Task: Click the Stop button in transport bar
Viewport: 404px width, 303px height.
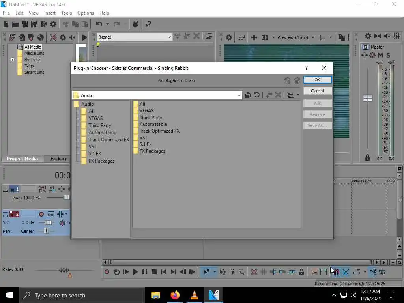Action: point(154,272)
